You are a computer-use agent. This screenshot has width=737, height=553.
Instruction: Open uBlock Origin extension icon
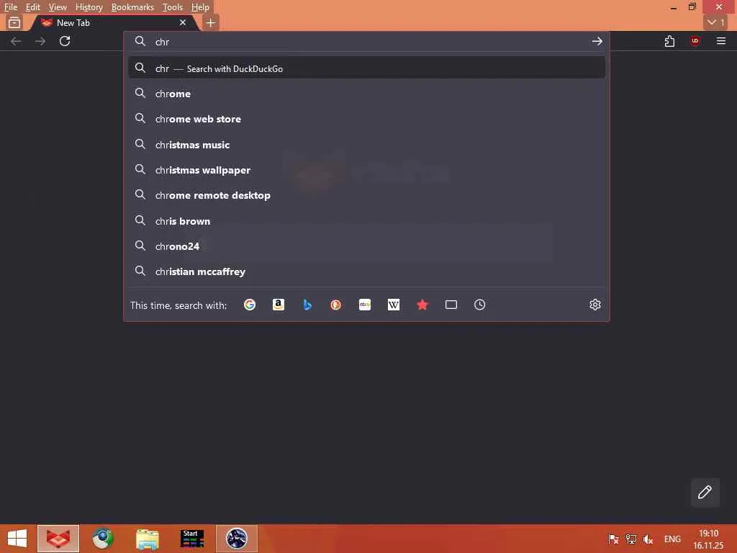pyautogui.click(x=695, y=41)
